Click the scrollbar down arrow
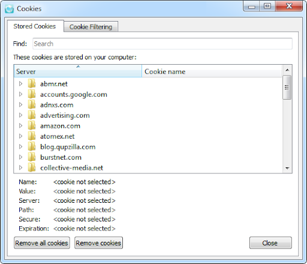Image resolution: width=307 pixels, height=264 pixels. 287,168
